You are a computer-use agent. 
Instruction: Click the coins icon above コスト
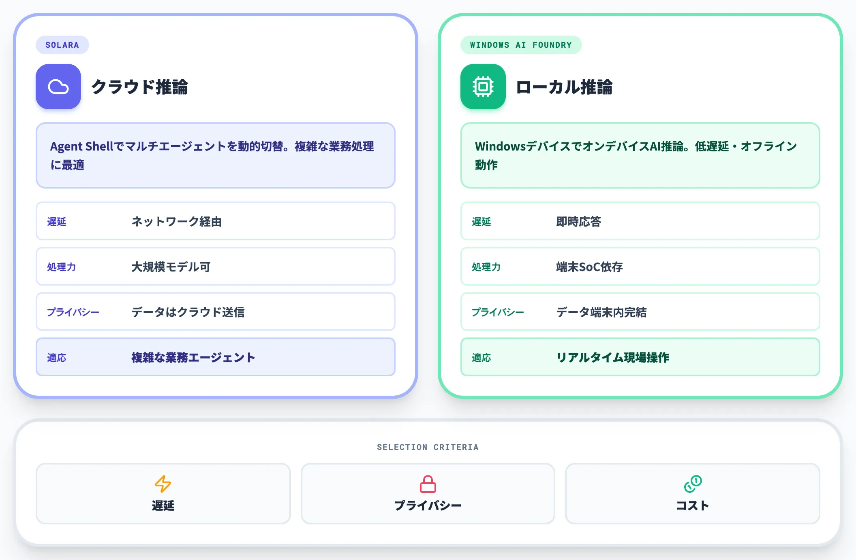693,484
